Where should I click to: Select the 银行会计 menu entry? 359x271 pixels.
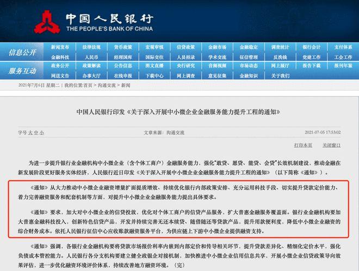click(311, 47)
